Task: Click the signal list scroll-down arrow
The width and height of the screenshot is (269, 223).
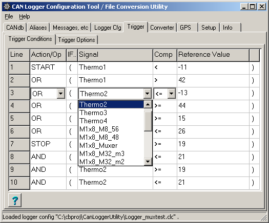Action: tap(148, 161)
